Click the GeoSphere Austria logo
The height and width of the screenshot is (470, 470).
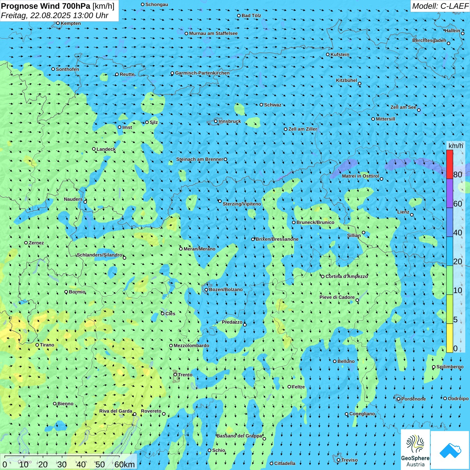pos(415,450)
